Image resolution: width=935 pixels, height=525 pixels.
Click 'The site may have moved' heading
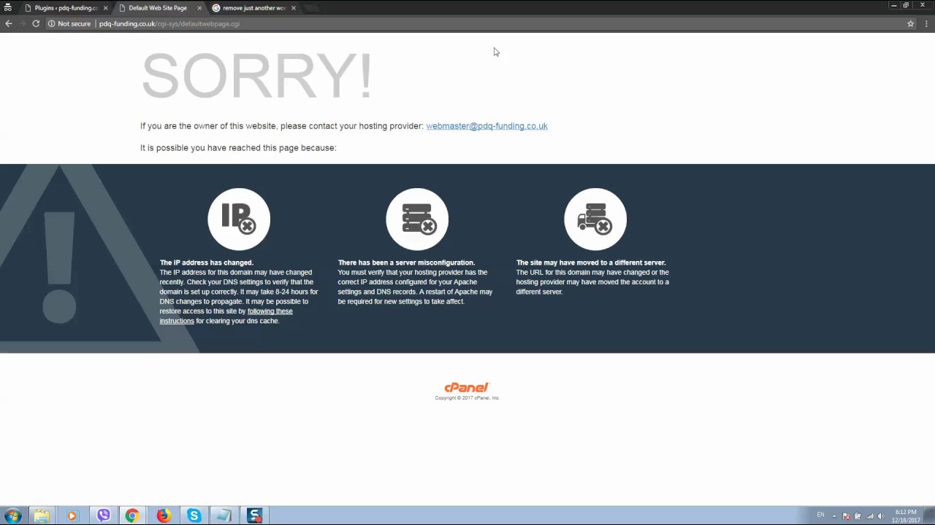591,262
